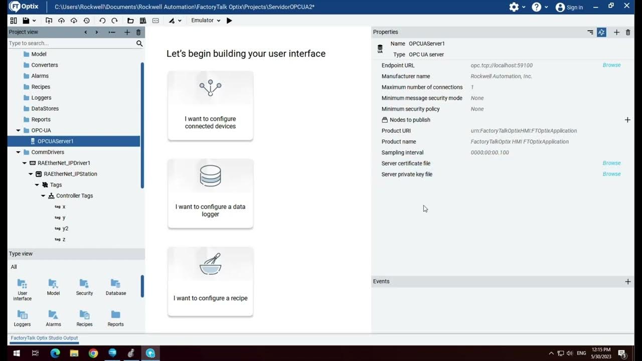Screen dimensions: 642x361
Task: Choose 'I want to configure connected devices' card
Action: (x=211, y=106)
